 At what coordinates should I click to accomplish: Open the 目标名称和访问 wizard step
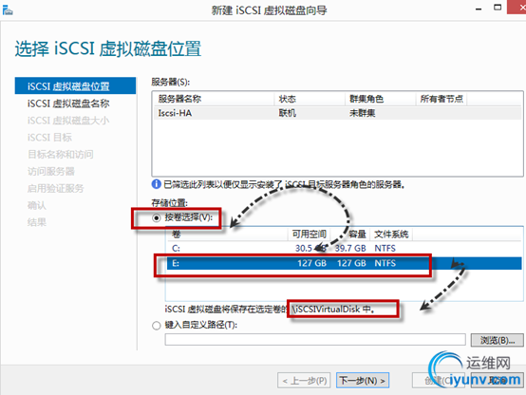[x=61, y=155]
